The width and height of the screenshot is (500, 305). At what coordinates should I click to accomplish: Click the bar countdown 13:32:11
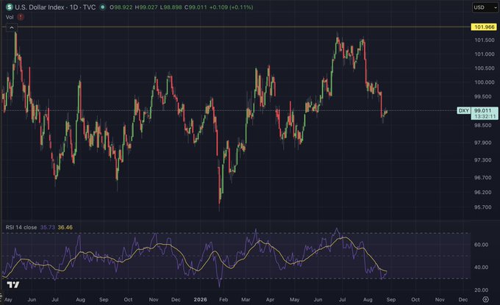coord(485,117)
